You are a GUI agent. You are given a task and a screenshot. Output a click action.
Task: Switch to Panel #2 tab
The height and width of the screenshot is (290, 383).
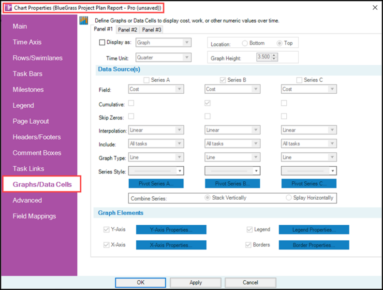point(128,30)
